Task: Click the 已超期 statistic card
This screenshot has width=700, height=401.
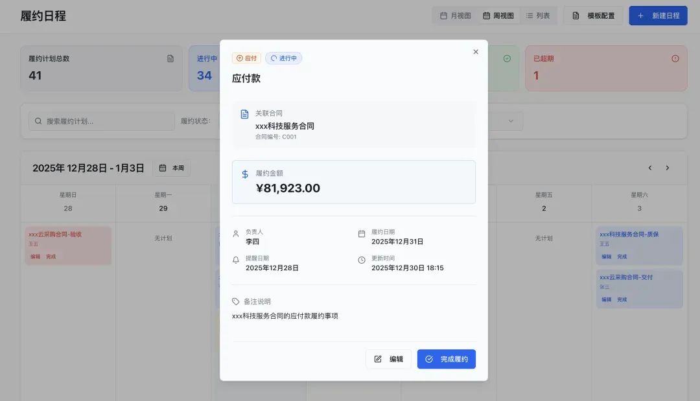Action: coord(606,68)
